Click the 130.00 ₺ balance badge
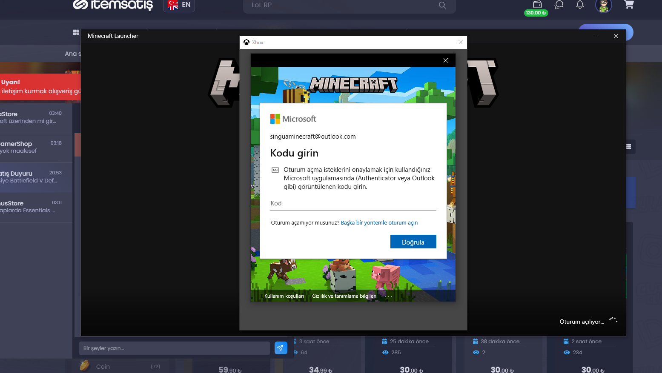662x373 pixels. tap(536, 13)
